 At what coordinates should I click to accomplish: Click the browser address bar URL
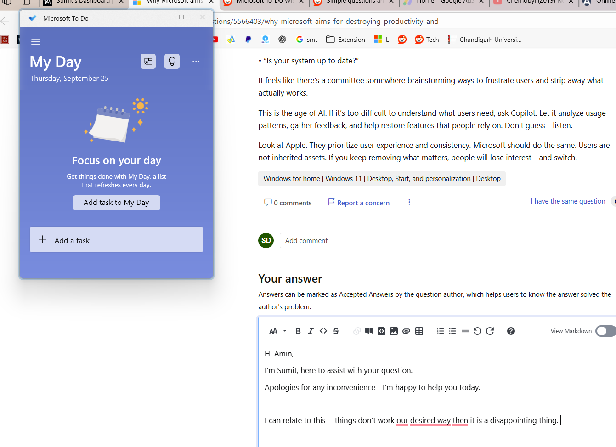[x=326, y=22]
